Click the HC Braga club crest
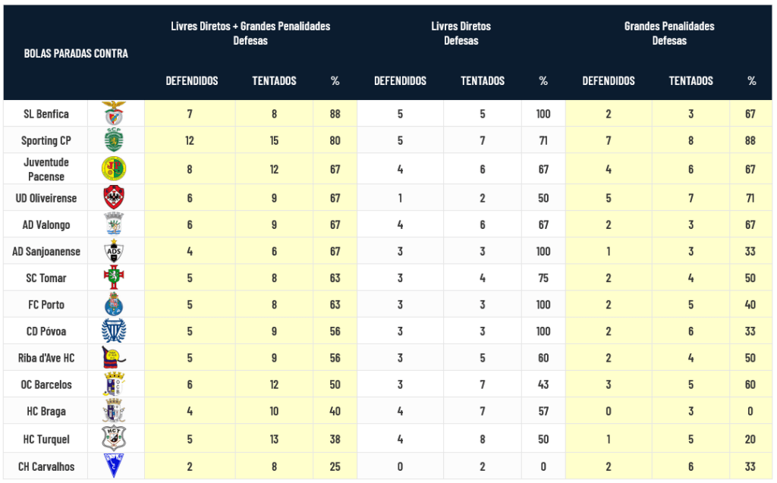The height and width of the screenshot is (483, 777). pyautogui.click(x=114, y=411)
